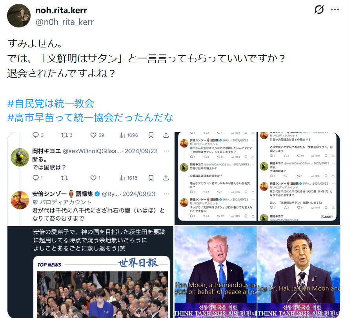The width and height of the screenshot is (353, 318).
Task: Click the views chart icon showing 1696
Action: point(122,135)
